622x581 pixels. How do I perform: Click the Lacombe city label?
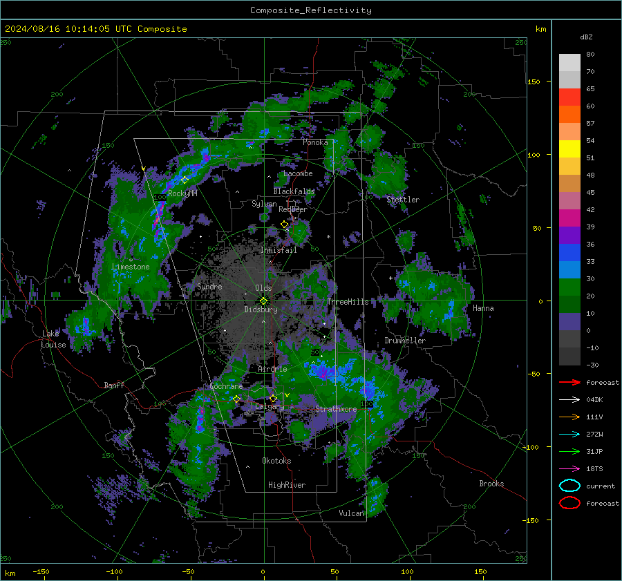(298, 173)
